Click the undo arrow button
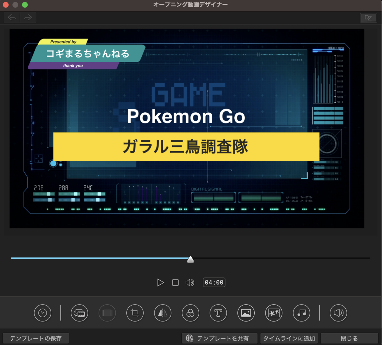 12,18
